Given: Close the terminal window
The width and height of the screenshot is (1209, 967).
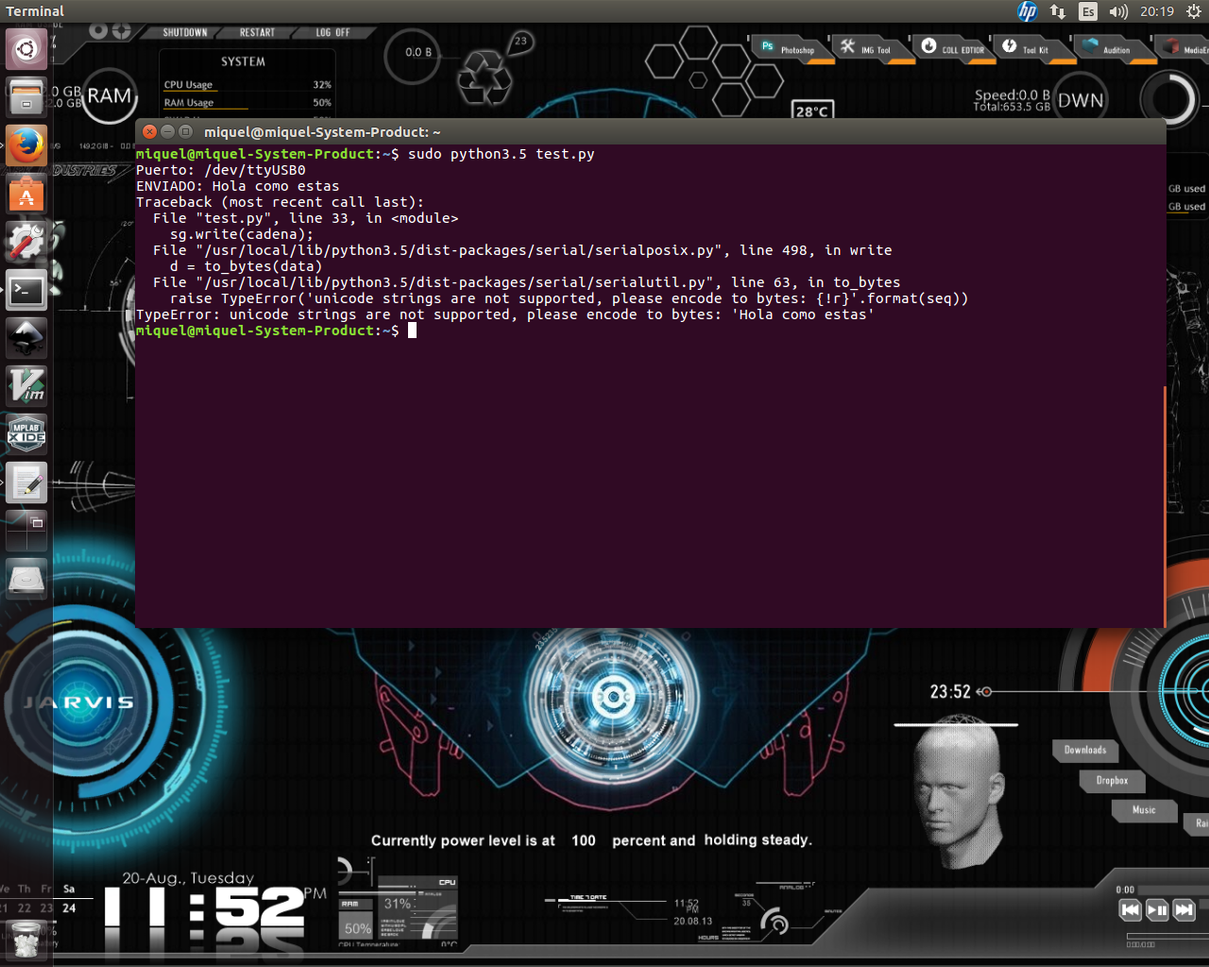Looking at the screenshot, I should click(150, 131).
